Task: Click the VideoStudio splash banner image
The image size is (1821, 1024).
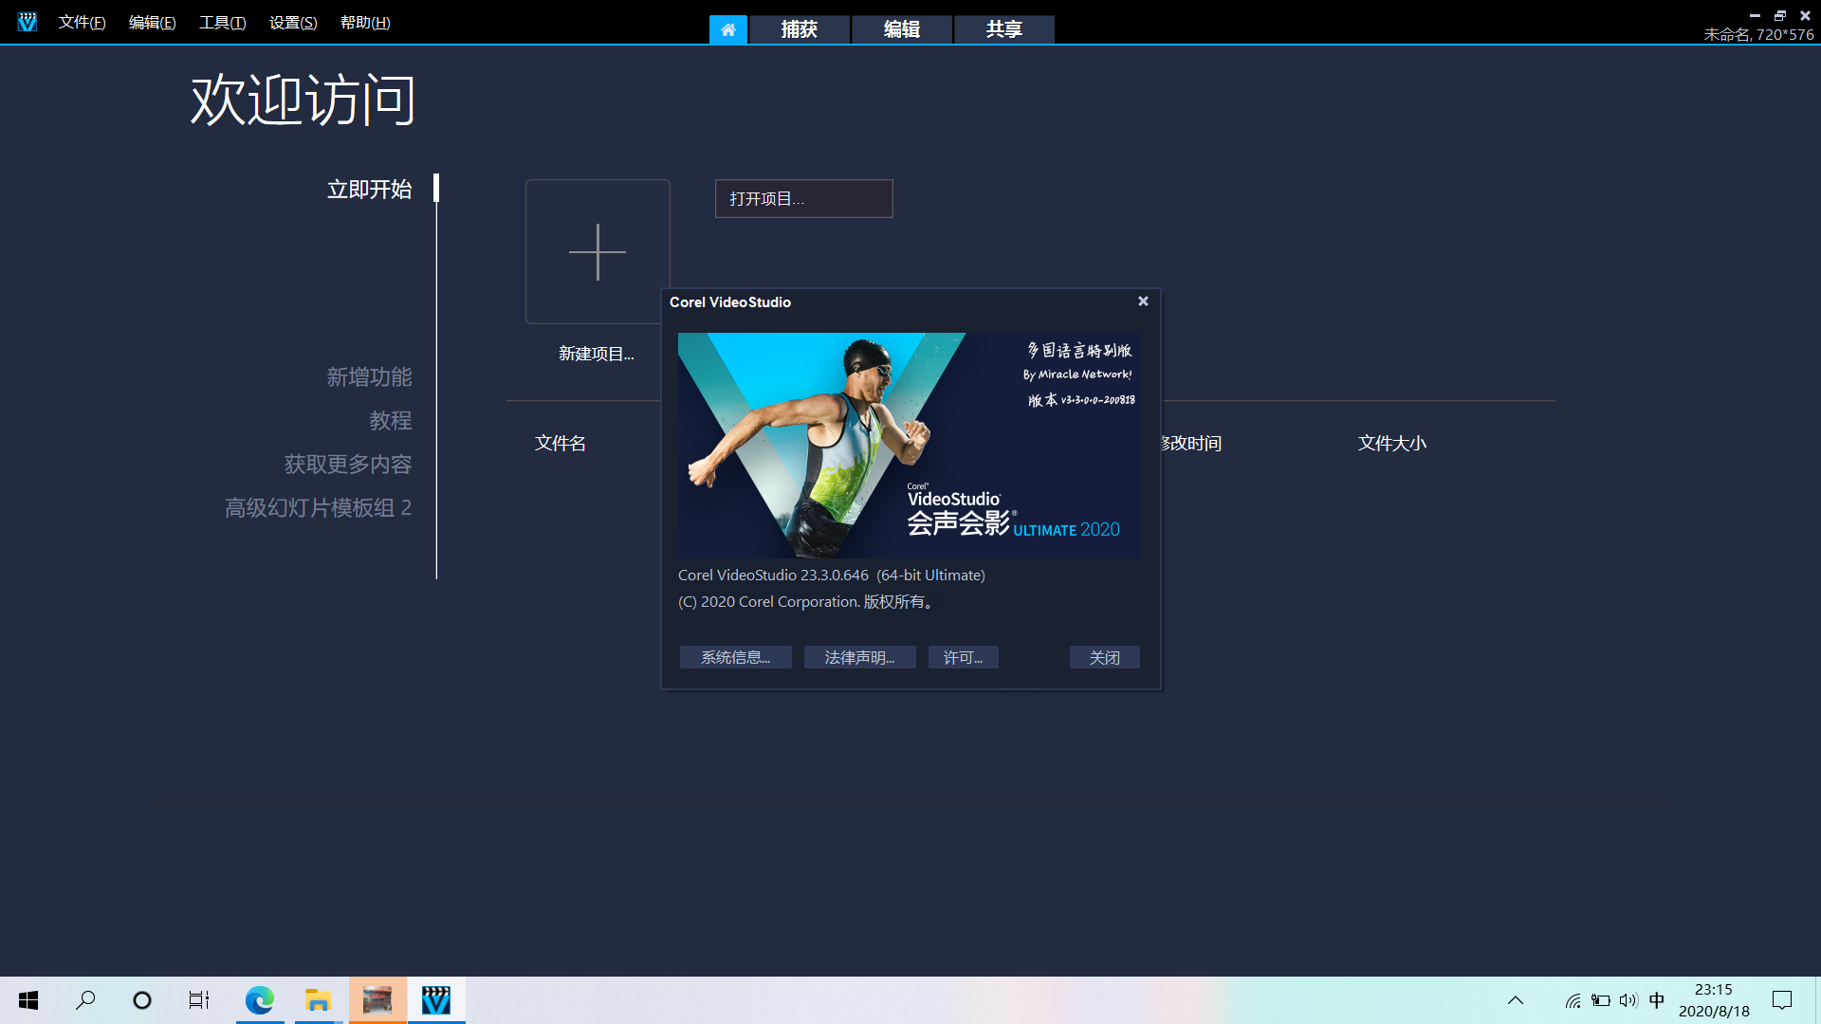Action: click(x=910, y=445)
